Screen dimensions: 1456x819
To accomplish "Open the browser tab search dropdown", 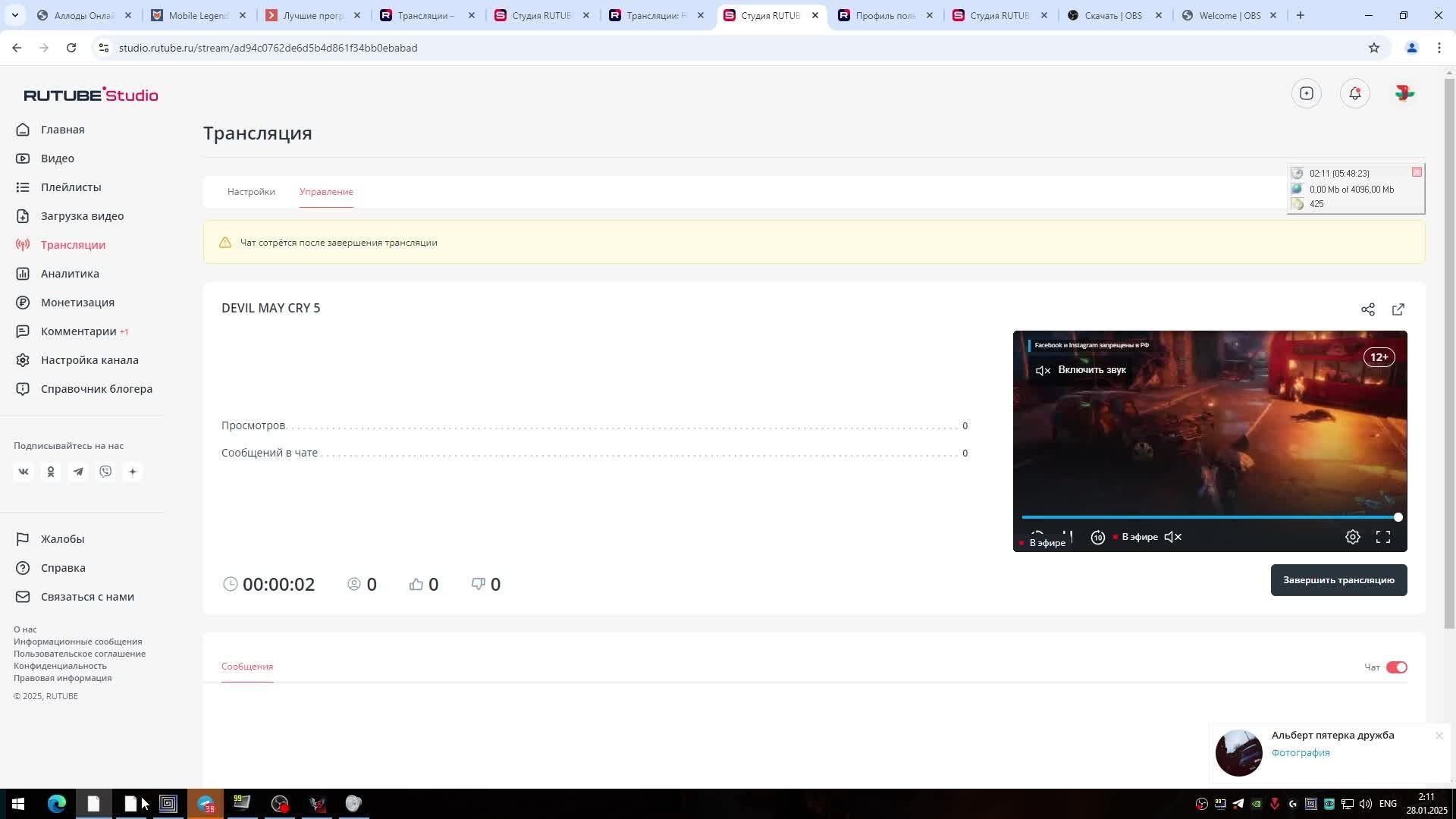I will [x=14, y=15].
